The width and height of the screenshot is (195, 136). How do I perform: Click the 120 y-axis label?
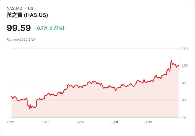coord(185,48)
